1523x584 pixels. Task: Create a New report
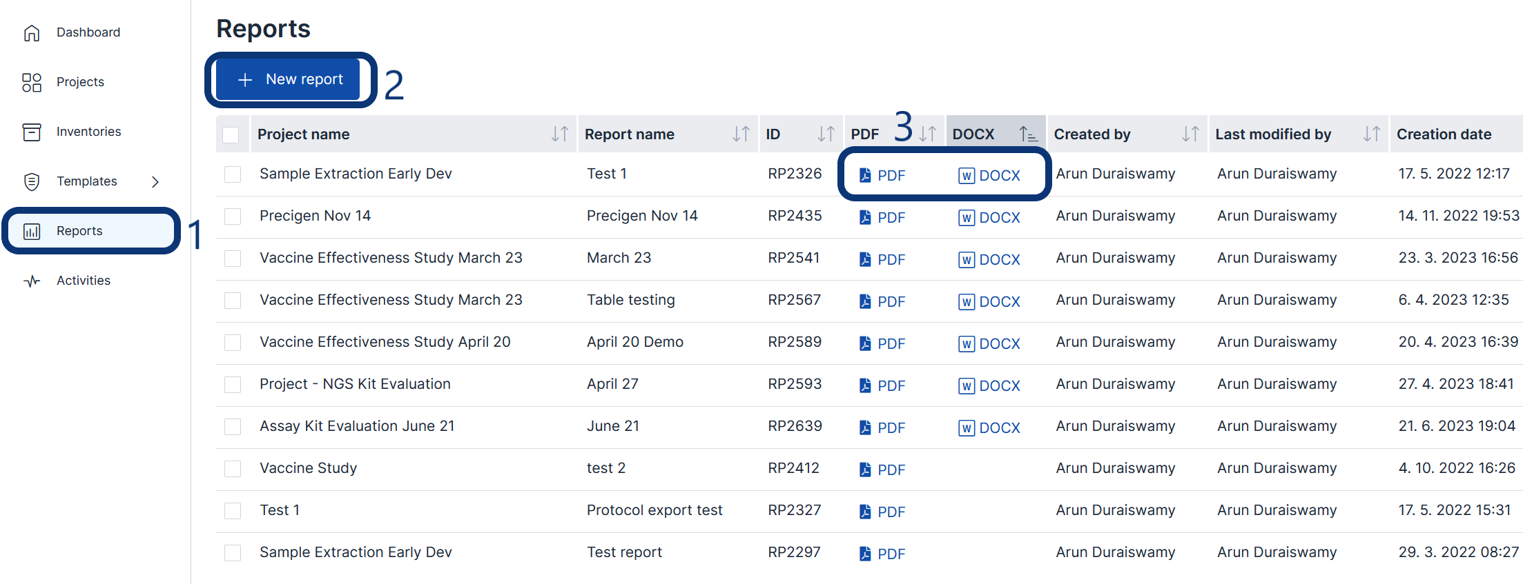click(x=289, y=79)
